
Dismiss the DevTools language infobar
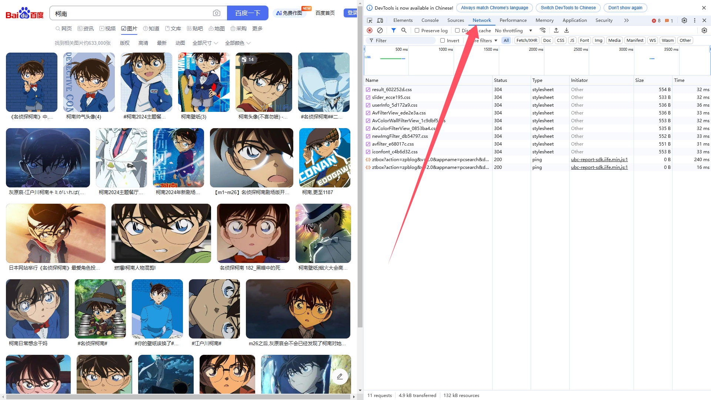coord(704,8)
